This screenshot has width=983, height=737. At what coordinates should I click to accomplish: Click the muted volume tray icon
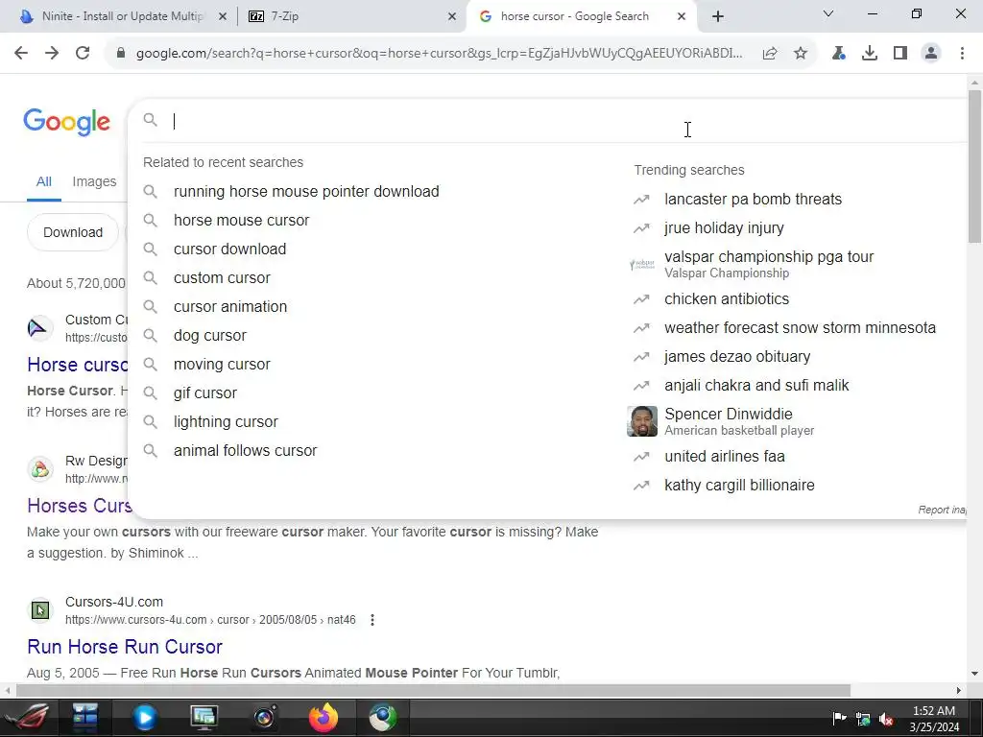coord(886,720)
